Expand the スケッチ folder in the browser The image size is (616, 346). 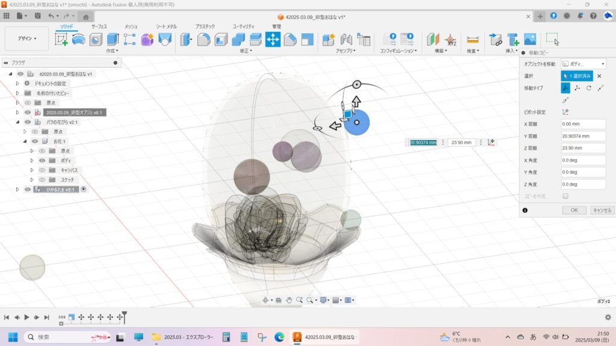(x=32, y=180)
